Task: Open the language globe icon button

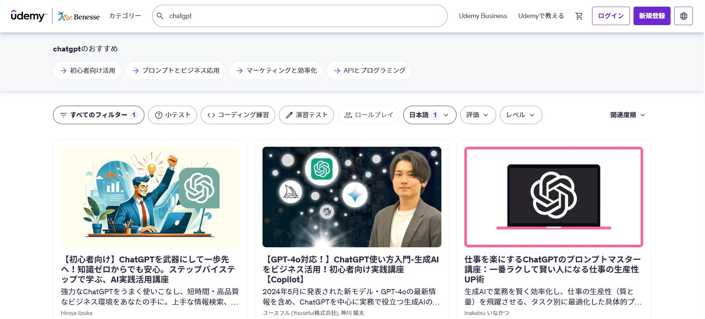Action: point(684,16)
